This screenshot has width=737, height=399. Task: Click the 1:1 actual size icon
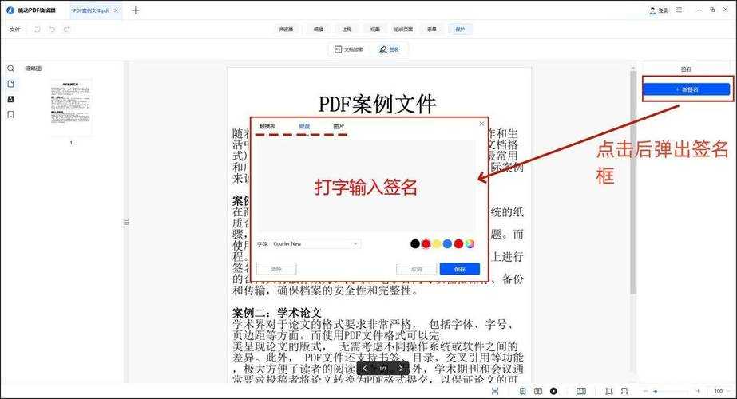point(581,391)
